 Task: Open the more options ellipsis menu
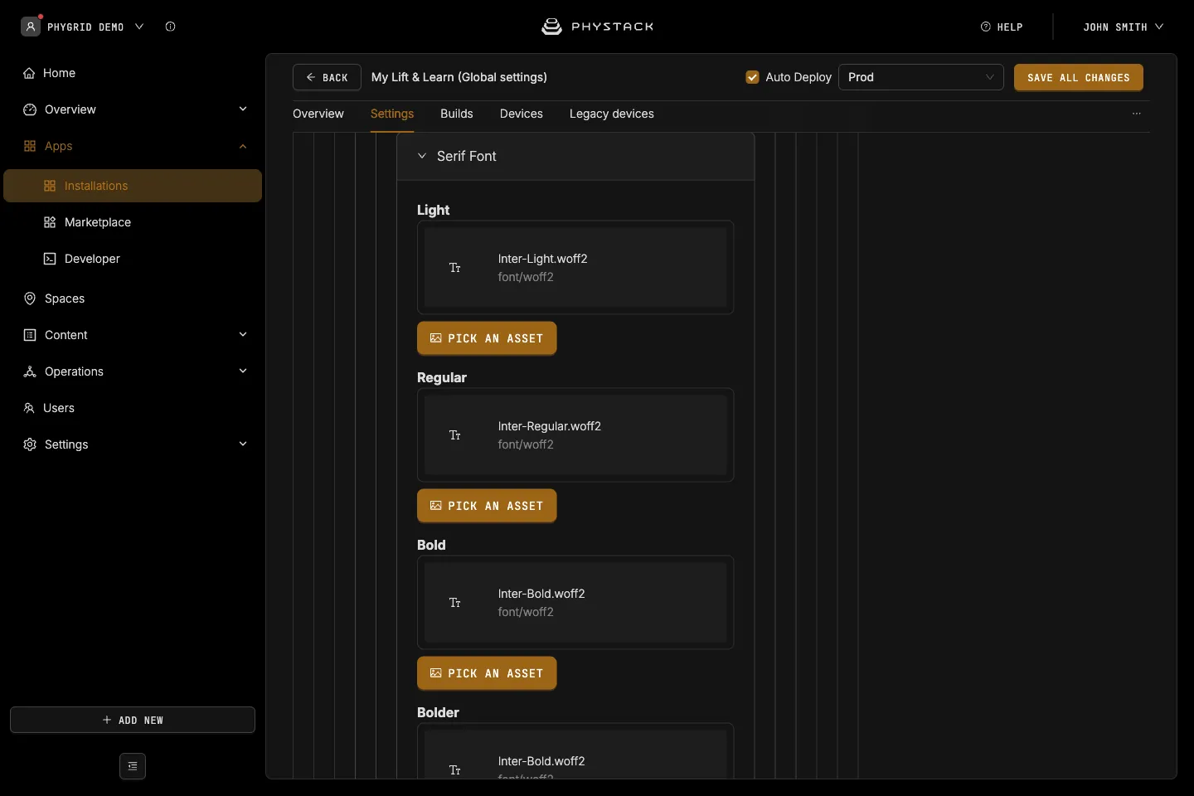click(1137, 114)
